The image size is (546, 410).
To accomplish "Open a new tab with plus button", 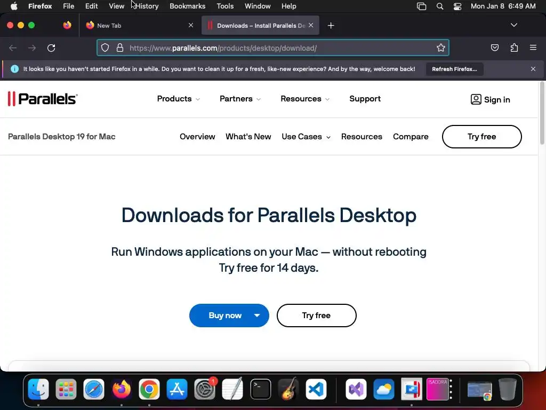I will point(331,26).
